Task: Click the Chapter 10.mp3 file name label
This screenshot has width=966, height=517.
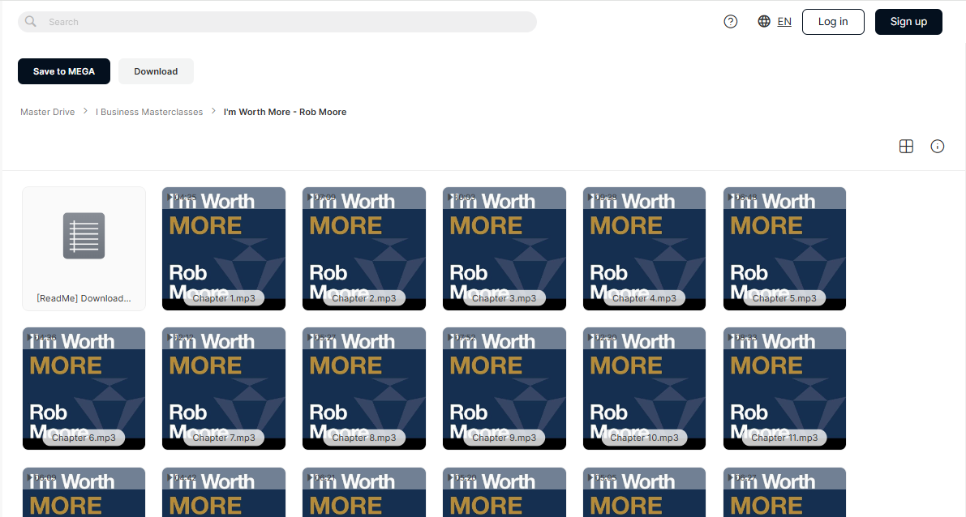Action: pos(645,438)
